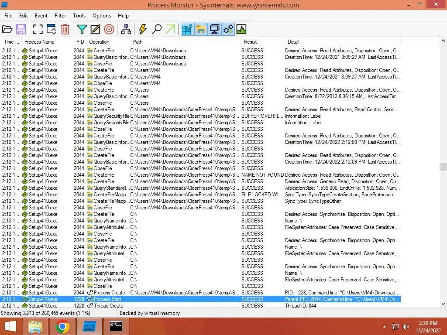Click the vertical scrollbar thumb
447x335 pixels.
point(443,167)
